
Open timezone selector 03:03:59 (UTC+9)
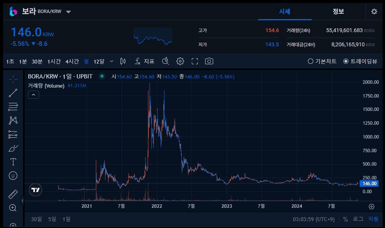(x=314, y=219)
